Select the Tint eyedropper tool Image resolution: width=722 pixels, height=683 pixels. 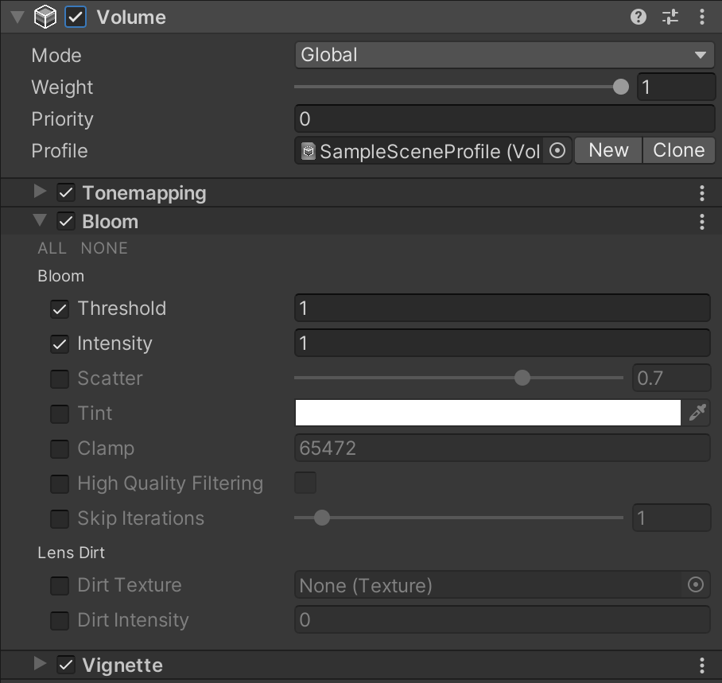pos(697,413)
